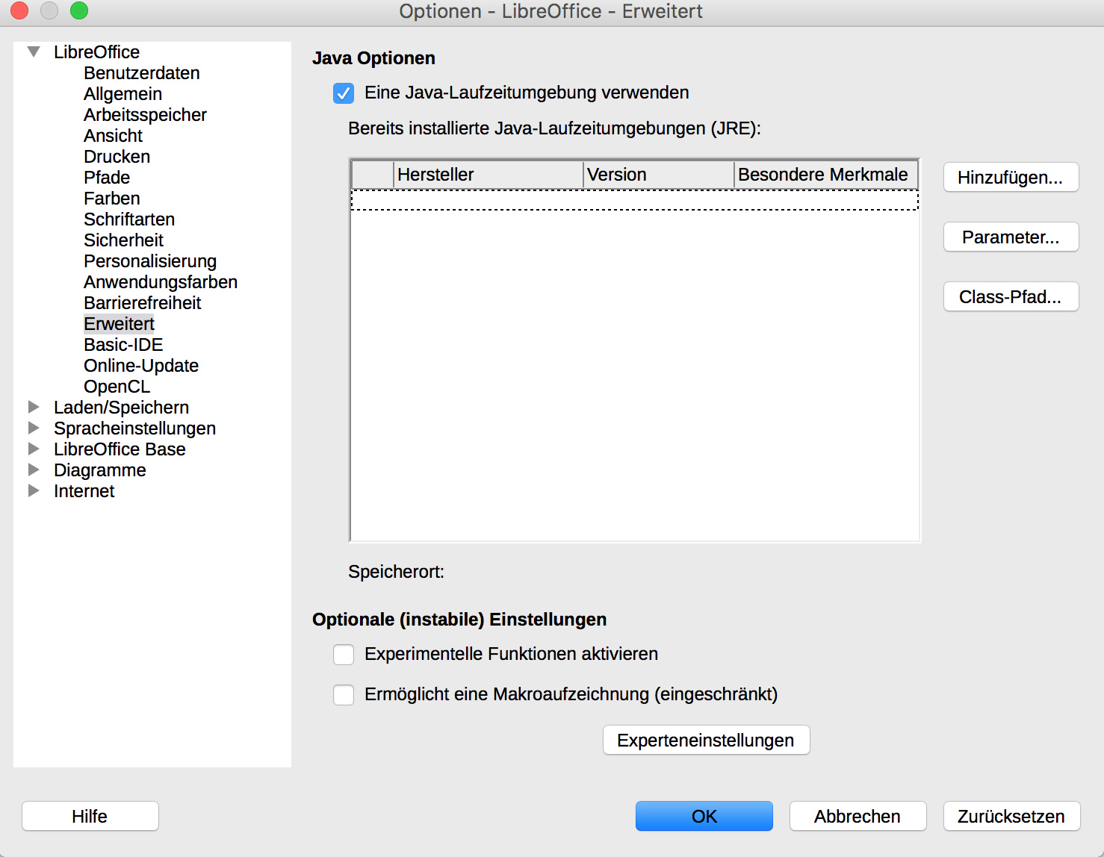Go to Ansicht settings

(x=113, y=136)
